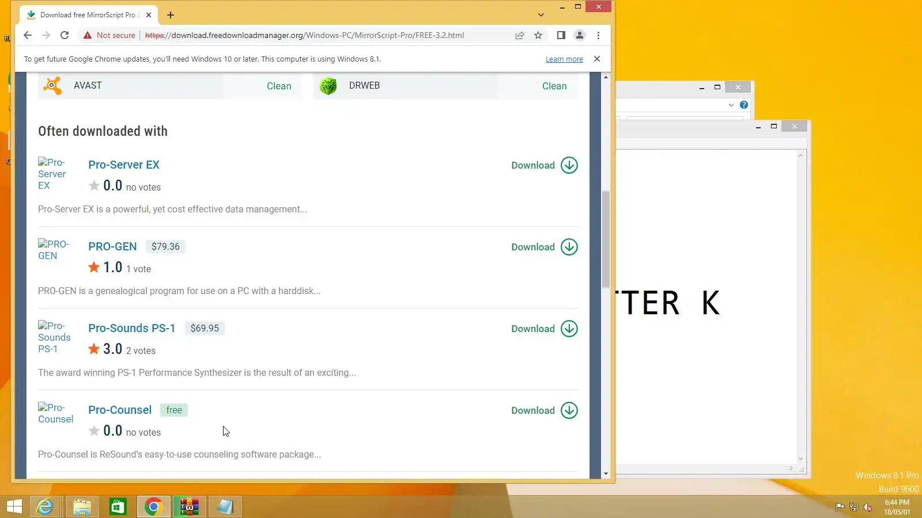Click the Pro-Sounds PS-1 thumbnail image
922x518 pixels.
tap(54, 337)
